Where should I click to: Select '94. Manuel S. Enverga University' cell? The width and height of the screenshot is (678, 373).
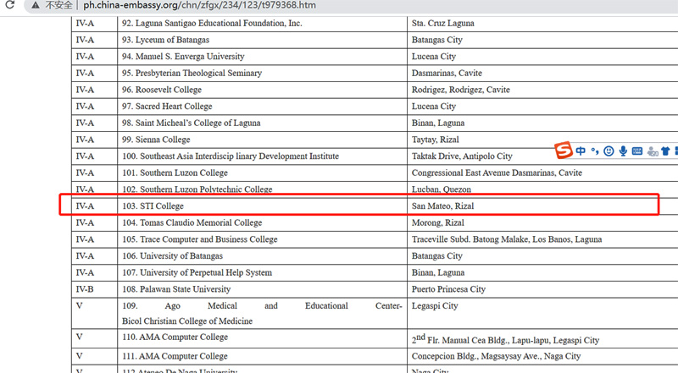coord(183,57)
